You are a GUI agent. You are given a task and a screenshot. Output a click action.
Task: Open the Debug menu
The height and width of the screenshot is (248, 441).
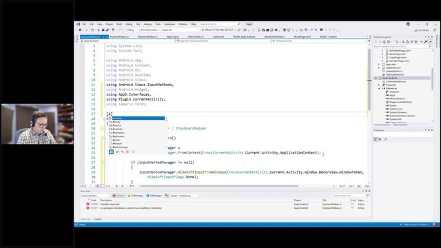pyautogui.click(x=129, y=24)
